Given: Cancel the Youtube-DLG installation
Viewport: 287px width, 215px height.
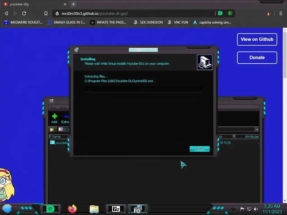Looking at the screenshot, I should pos(200,149).
